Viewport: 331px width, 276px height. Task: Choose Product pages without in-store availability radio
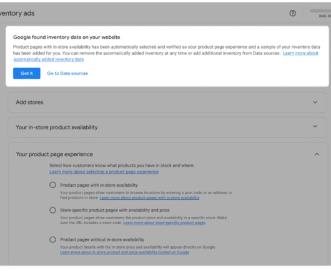tap(52, 240)
